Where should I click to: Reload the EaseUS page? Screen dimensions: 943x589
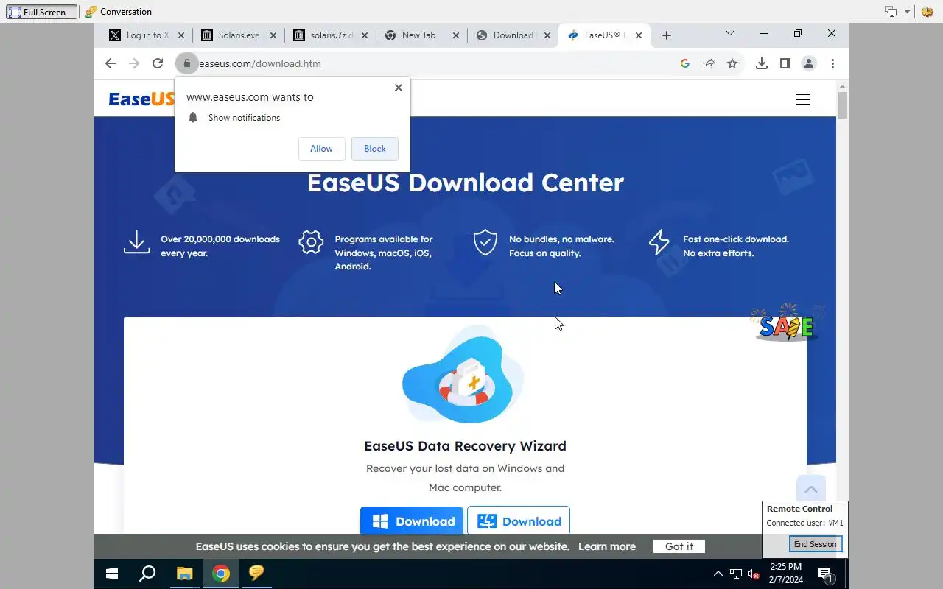(x=158, y=63)
